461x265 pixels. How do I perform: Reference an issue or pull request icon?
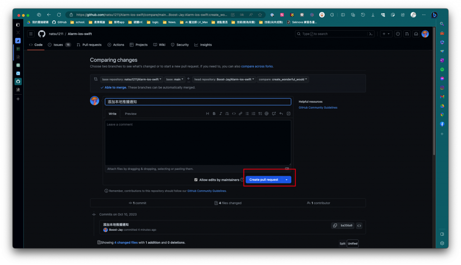pyautogui.click(x=274, y=114)
